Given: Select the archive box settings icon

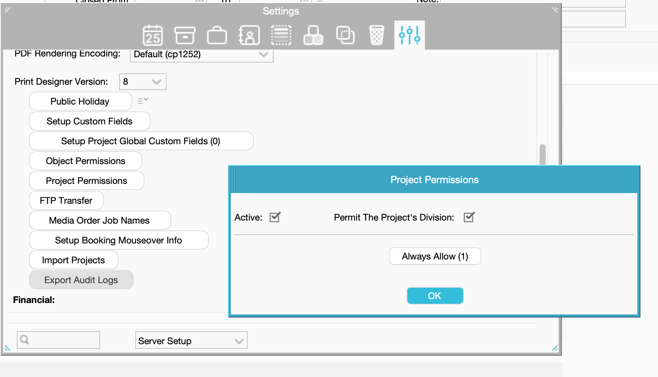Looking at the screenshot, I should pos(185,35).
